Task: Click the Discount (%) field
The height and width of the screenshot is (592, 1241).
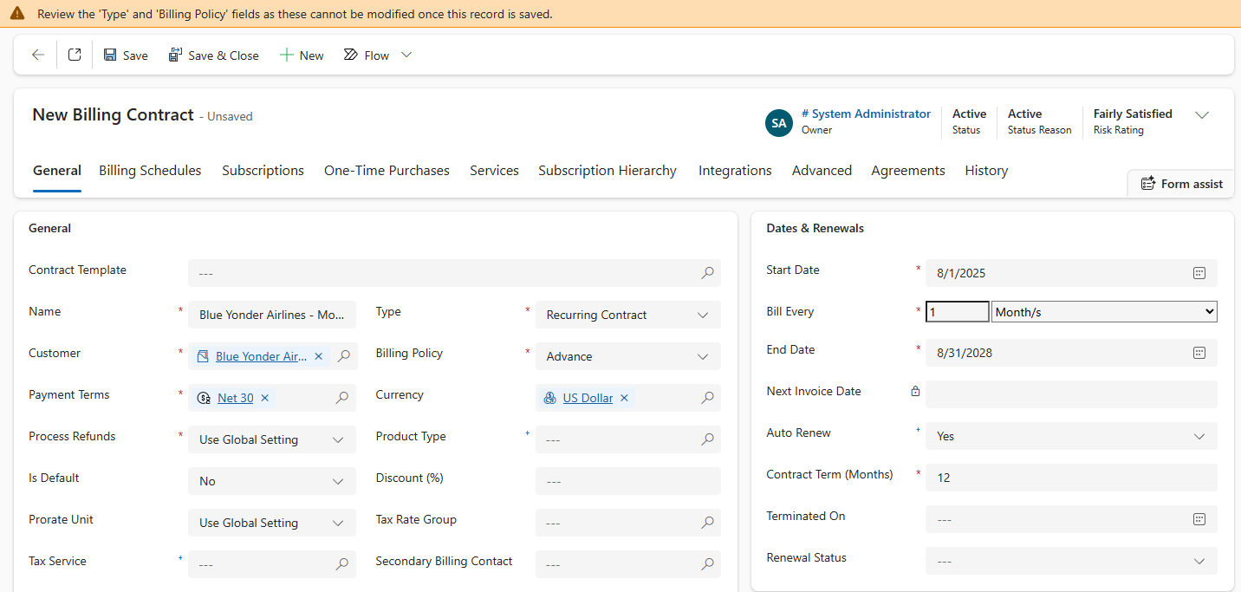Action: point(628,481)
